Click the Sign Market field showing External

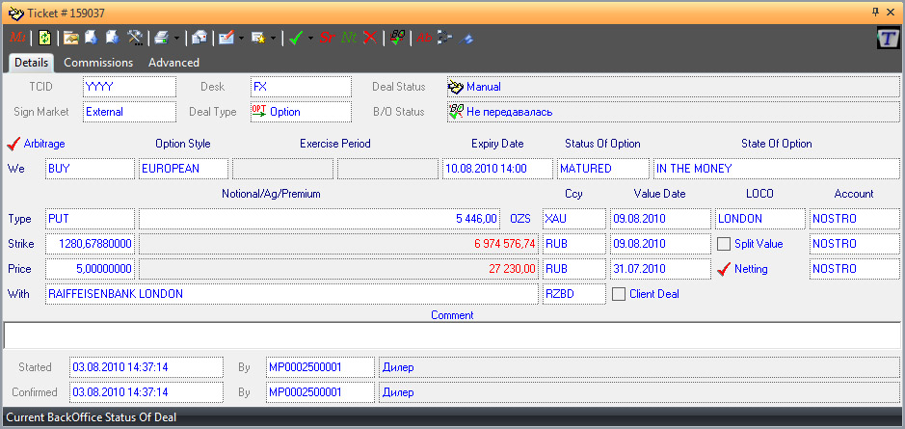[130, 112]
